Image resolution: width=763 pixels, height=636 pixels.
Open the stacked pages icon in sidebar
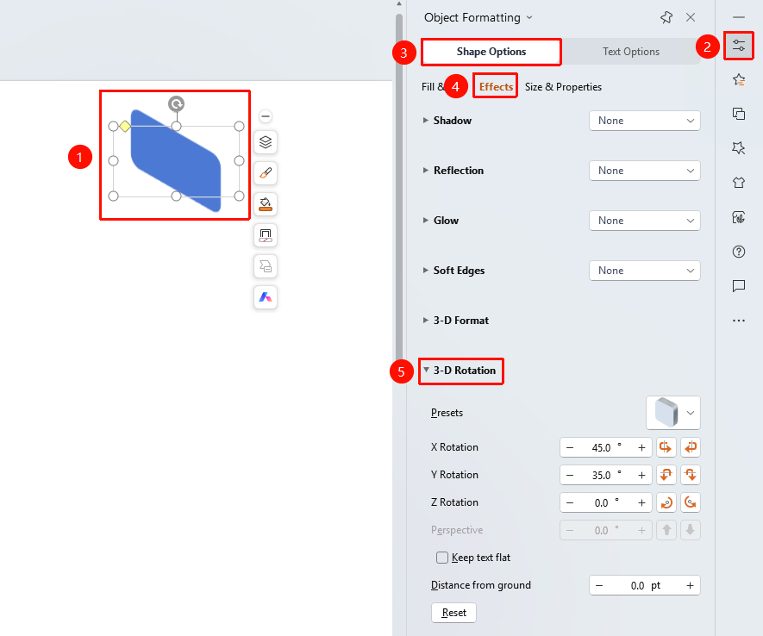(x=738, y=114)
